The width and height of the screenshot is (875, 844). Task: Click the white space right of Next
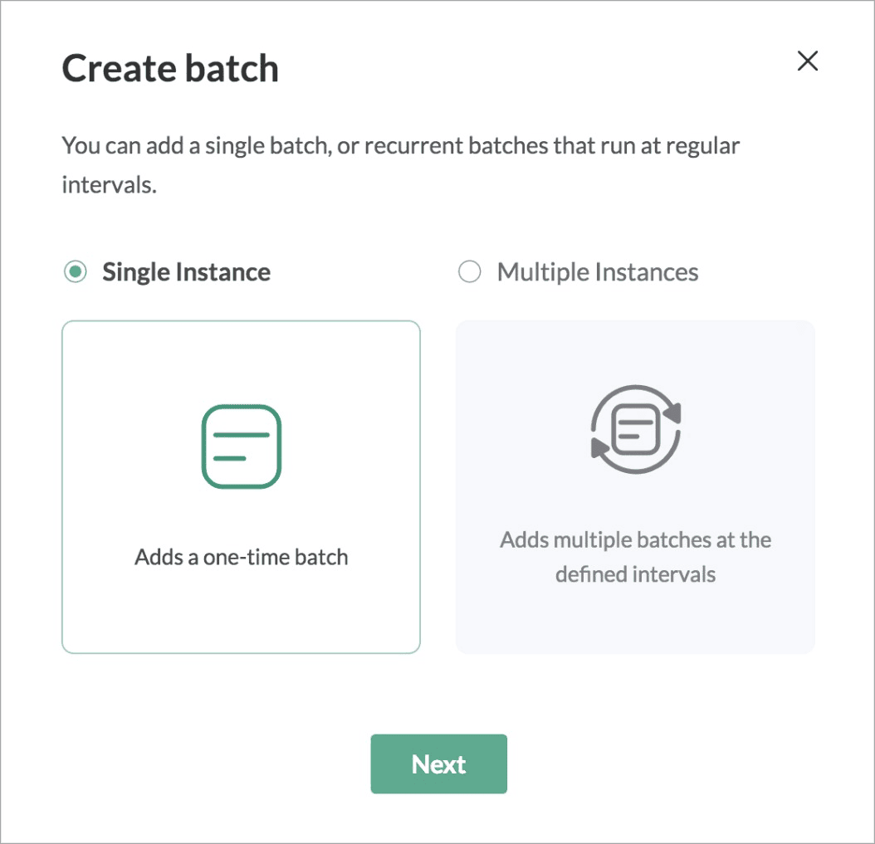664,764
